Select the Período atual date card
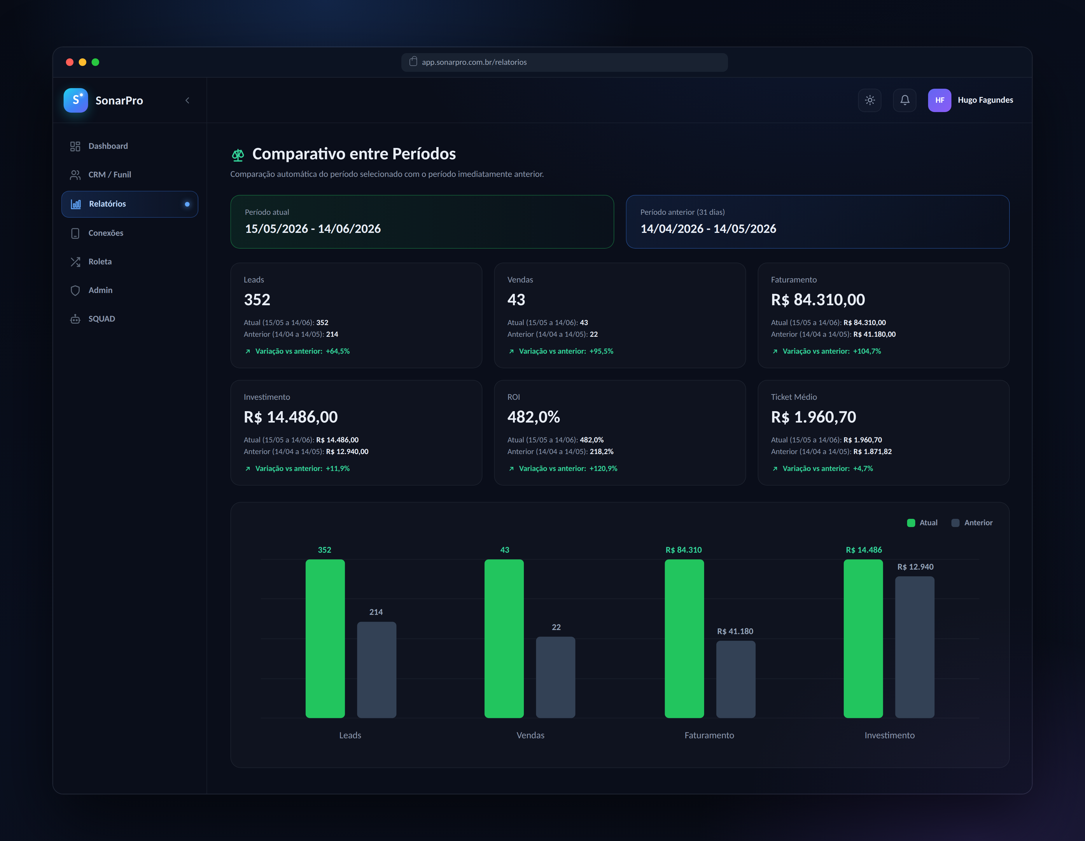Viewport: 1085px width, 841px height. pyautogui.click(x=422, y=222)
